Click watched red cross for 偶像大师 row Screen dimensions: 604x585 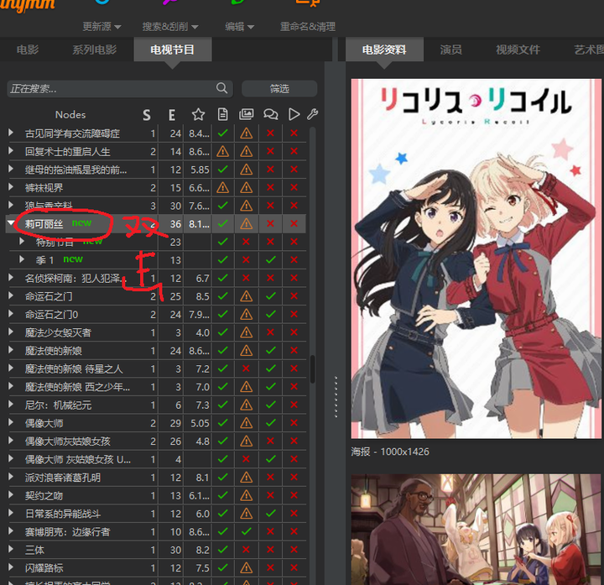point(294,423)
